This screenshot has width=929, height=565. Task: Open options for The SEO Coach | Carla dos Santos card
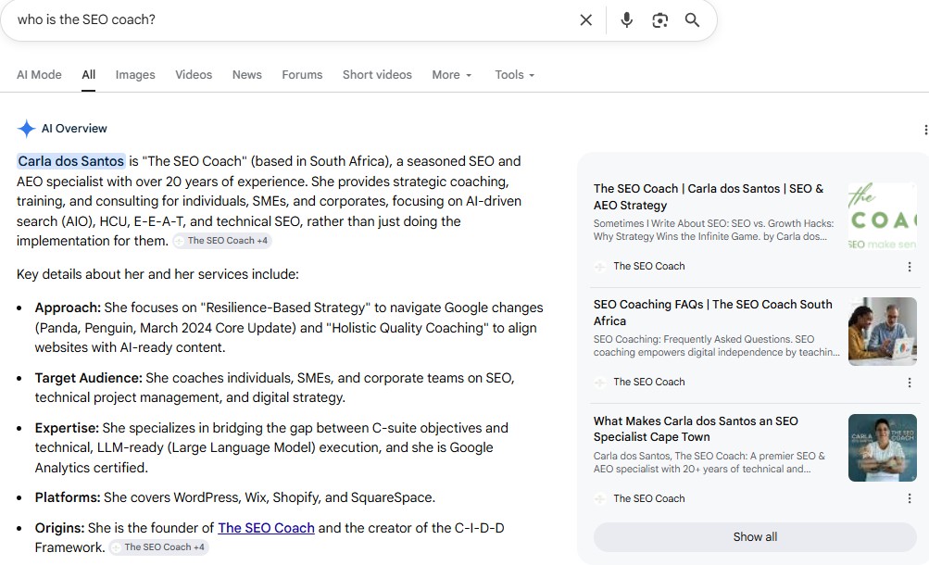pyautogui.click(x=910, y=267)
